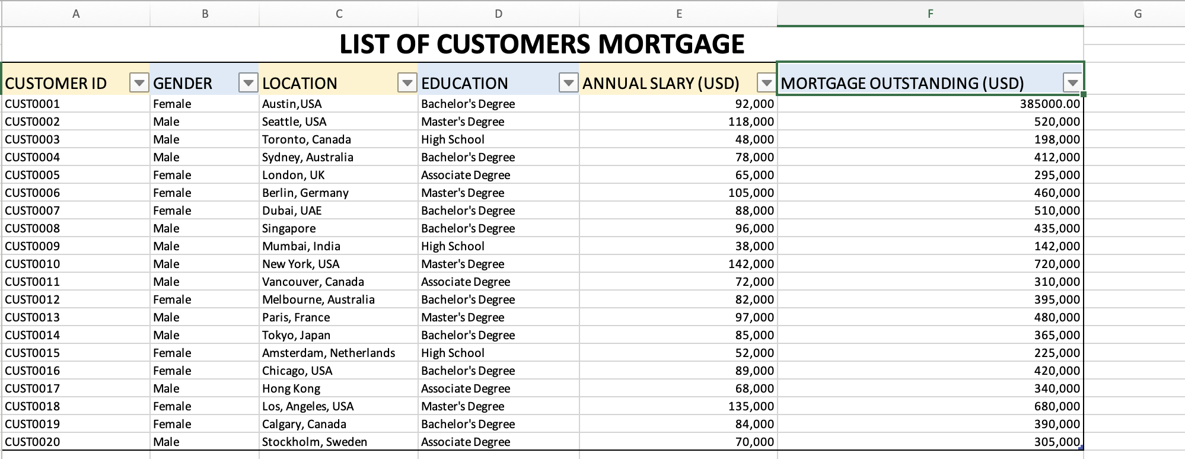Image resolution: width=1185 pixels, height=459 pixels.
Task: Click the CUST0020 customer ID cell
Action: click(x=33, y=442)
